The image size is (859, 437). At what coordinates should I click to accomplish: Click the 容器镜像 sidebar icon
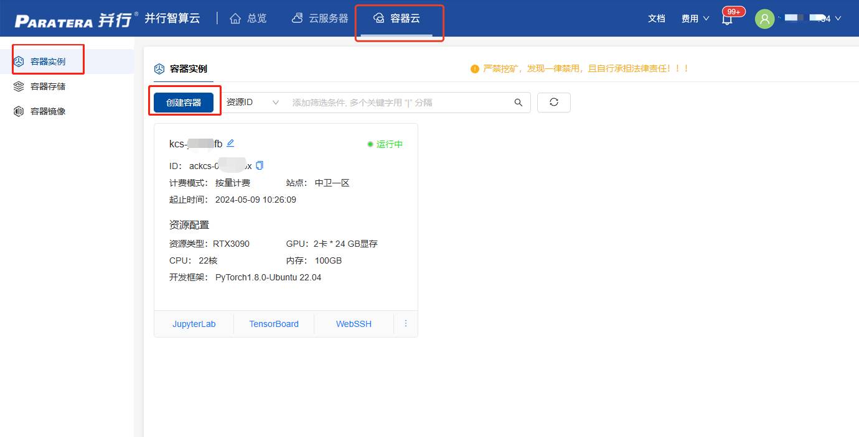19,111
